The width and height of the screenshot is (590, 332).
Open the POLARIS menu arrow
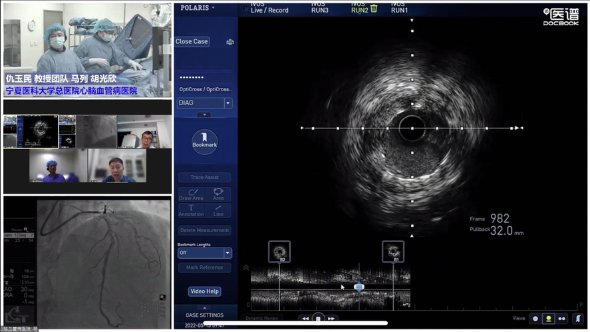tap(214, 8)
